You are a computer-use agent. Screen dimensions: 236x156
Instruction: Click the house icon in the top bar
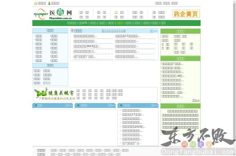(36, 3)
